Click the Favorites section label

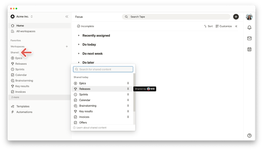(x=16, y=41)
